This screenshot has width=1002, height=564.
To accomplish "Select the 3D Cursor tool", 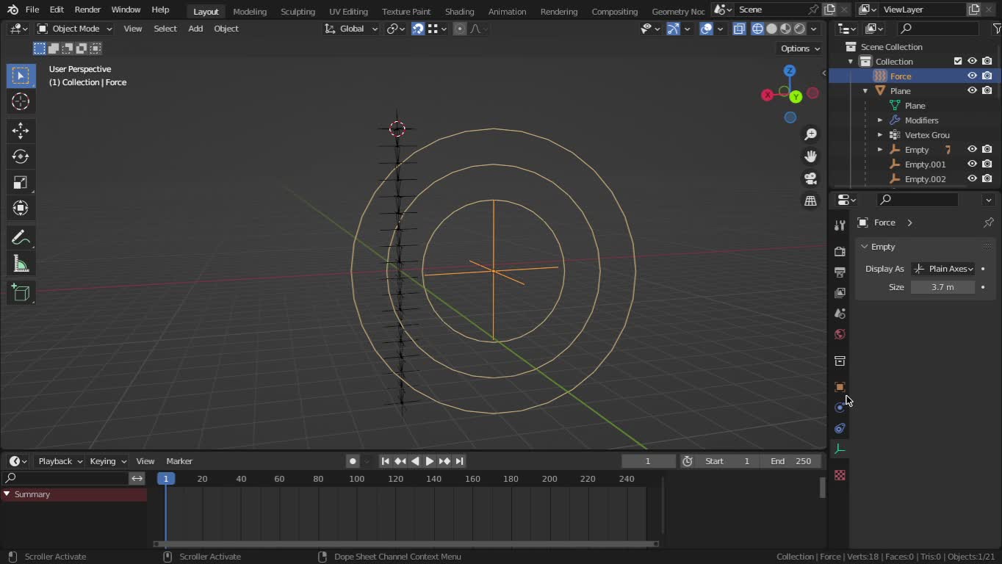I will pyautogui.click(x=21, y=101).
